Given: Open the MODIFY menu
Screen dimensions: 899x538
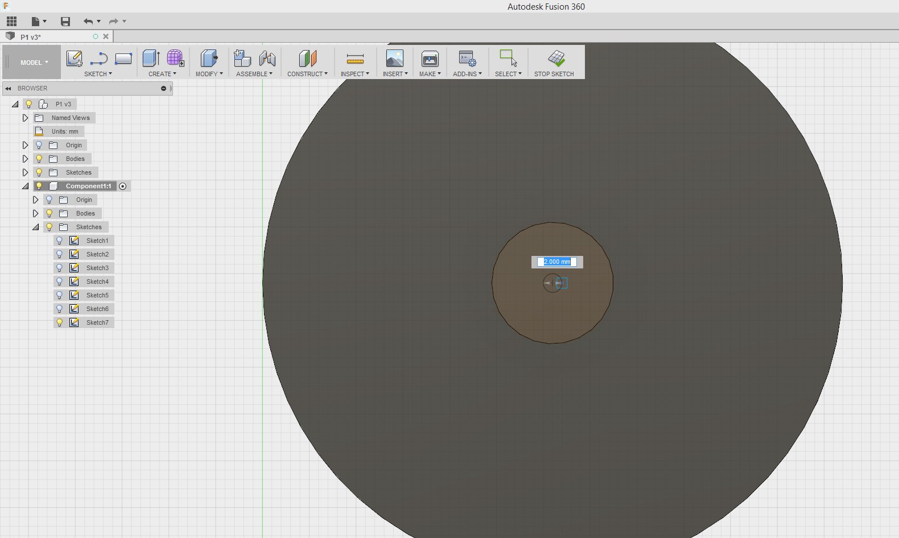Looking at the screenshot, I should coord(209,74).
